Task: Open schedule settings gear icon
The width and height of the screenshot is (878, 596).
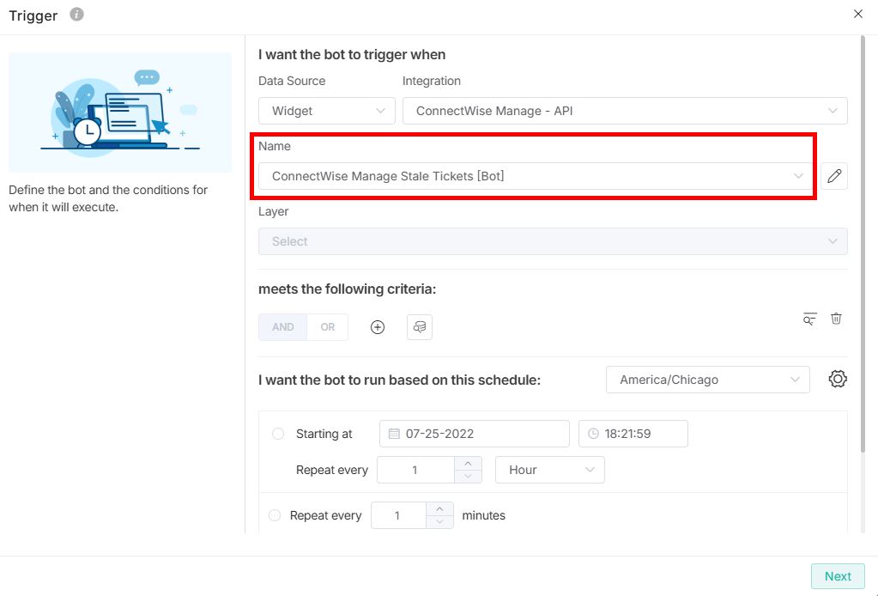Action: [x=838, y=379]
